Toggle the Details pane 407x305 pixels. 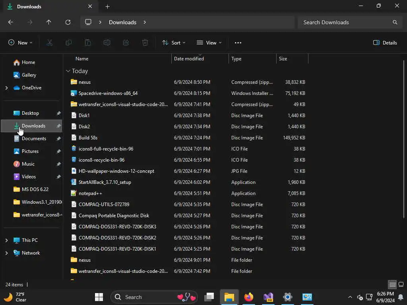tap(385, 43)
